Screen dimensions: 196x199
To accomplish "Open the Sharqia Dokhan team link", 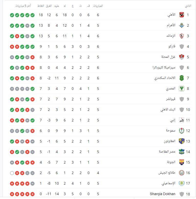I will [162, 194].
